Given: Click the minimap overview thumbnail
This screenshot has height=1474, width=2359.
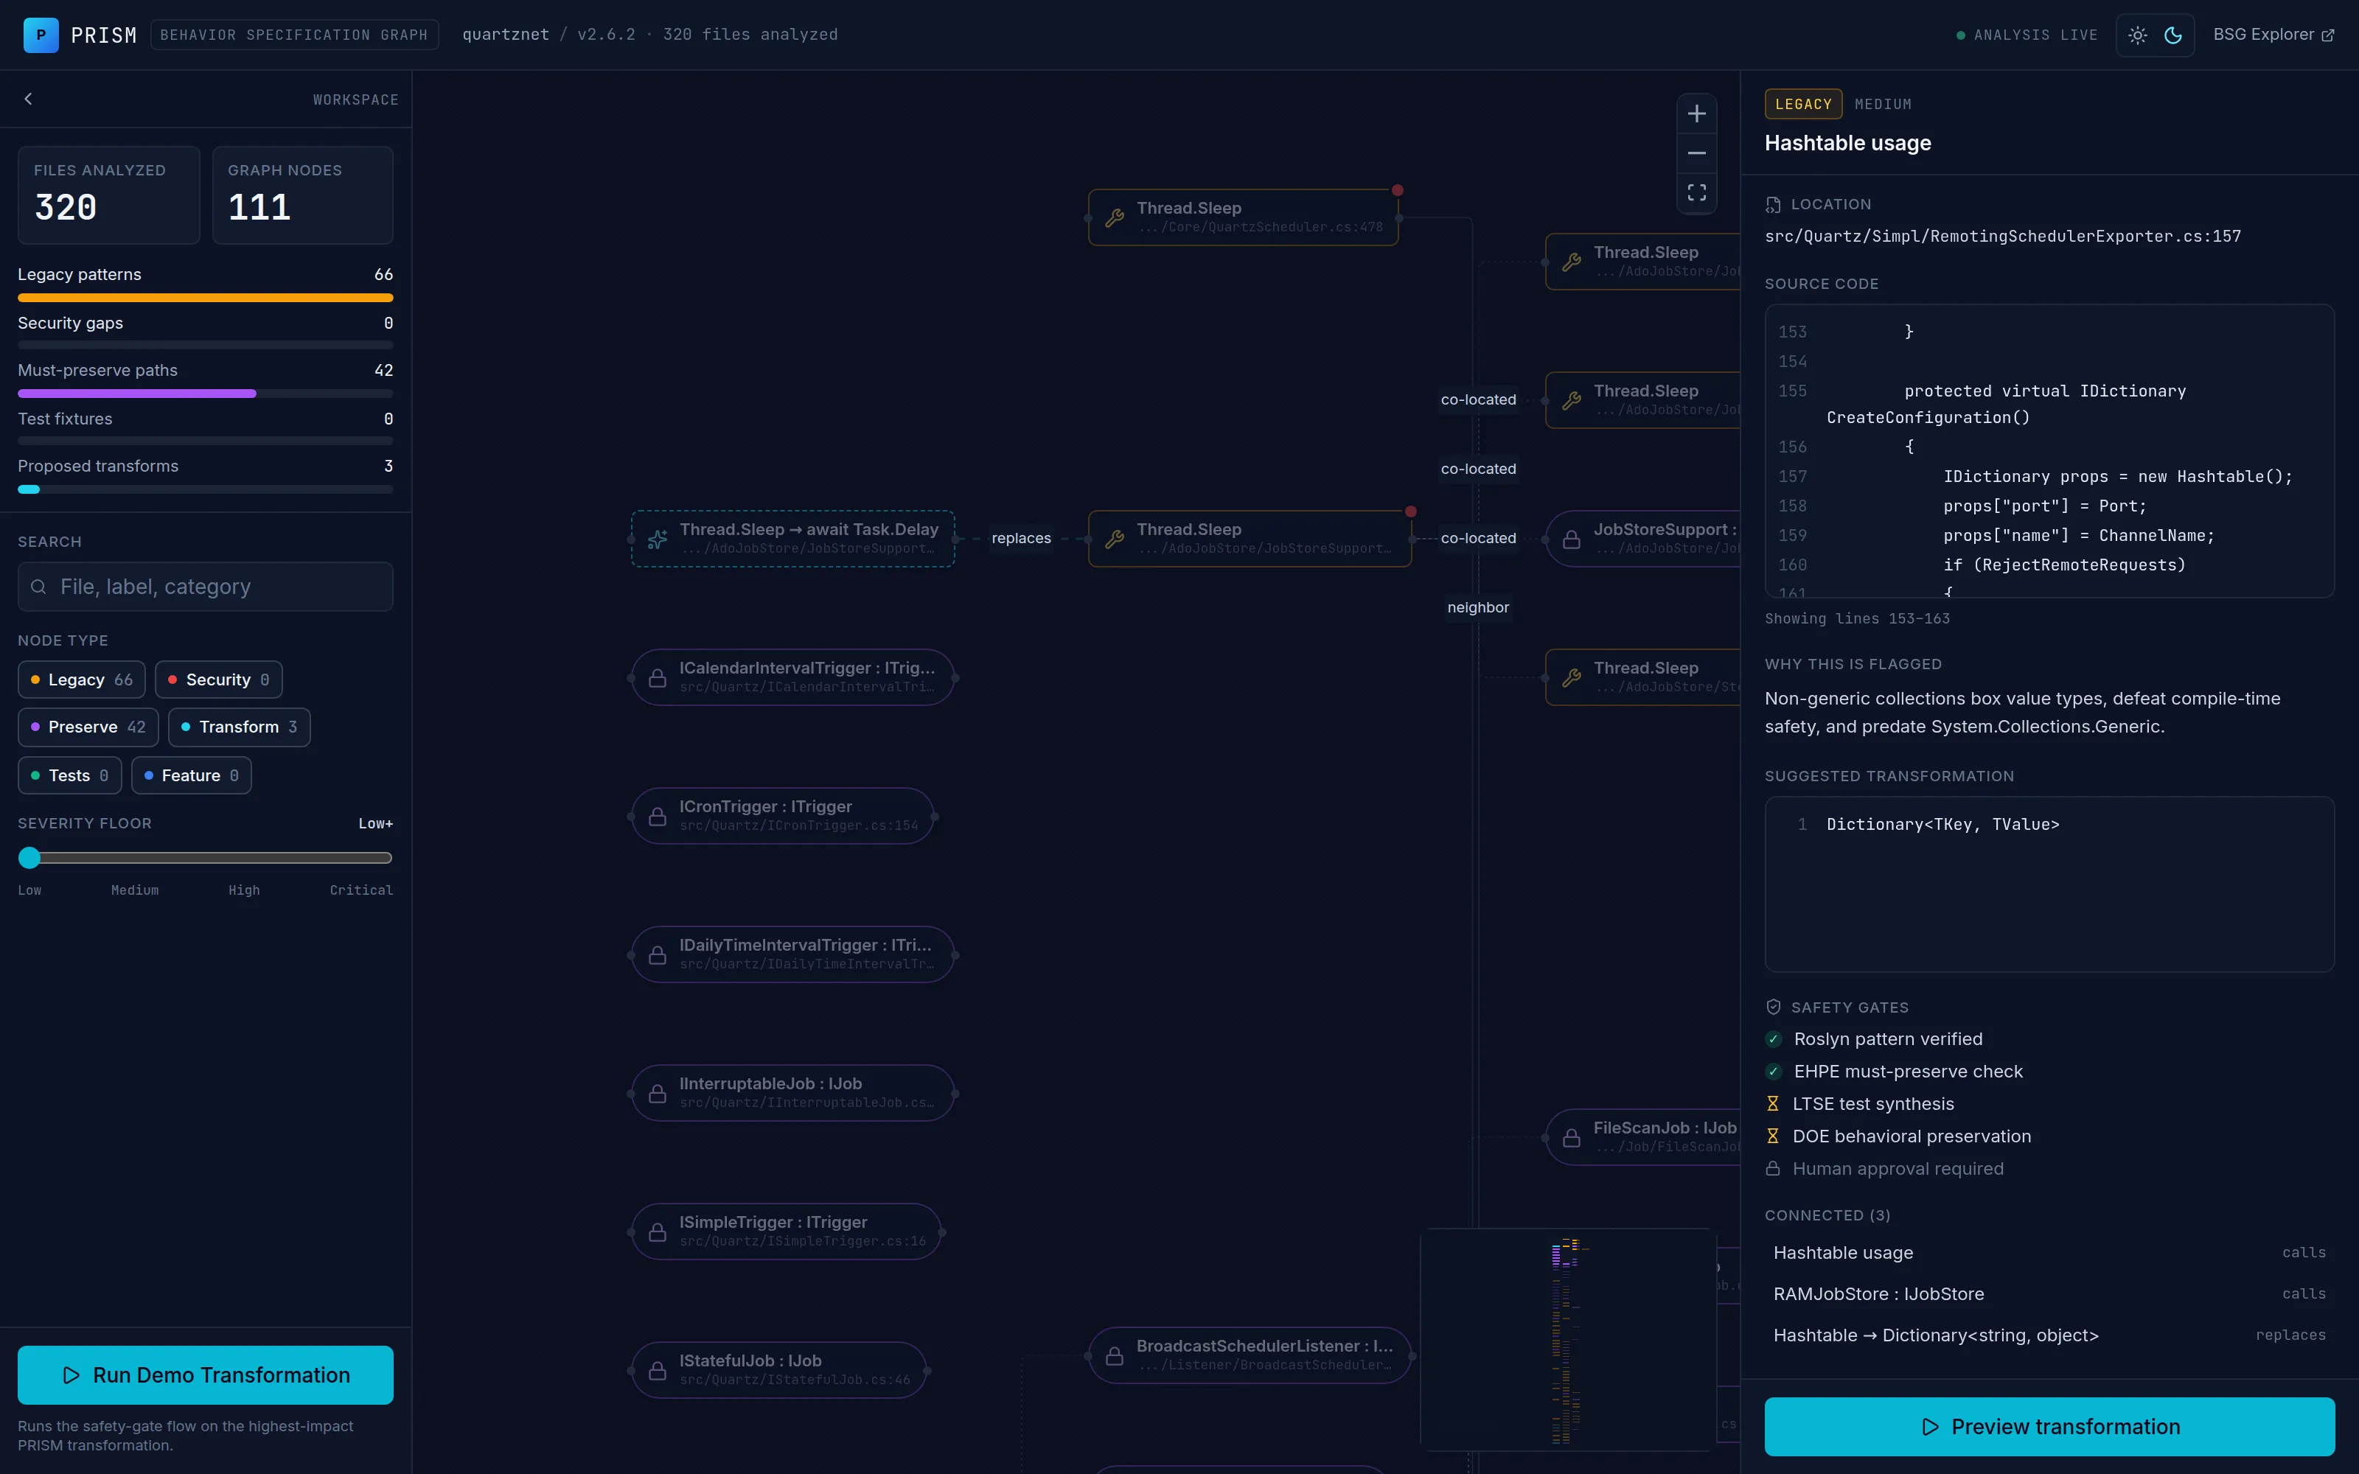Looking at the screenshot, I should pos(1567,1339).
